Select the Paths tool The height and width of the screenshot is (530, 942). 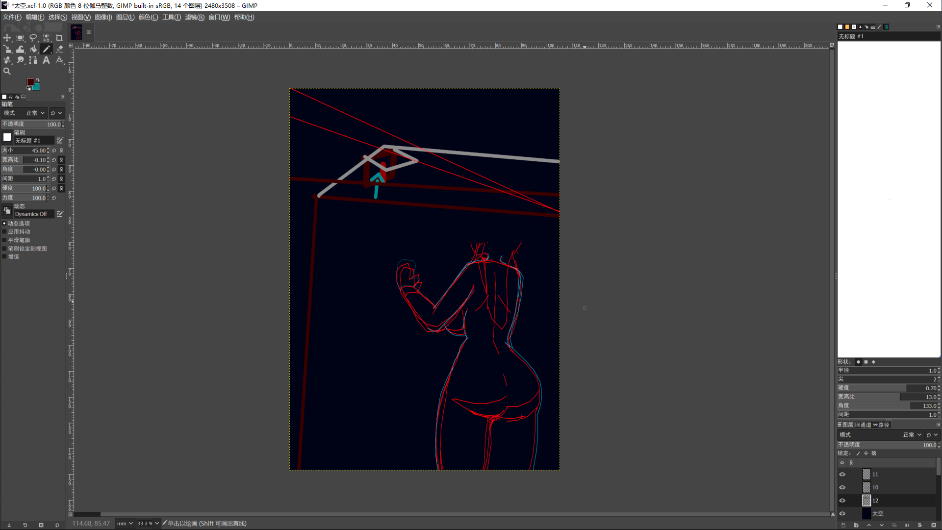(x=33, y=60)
